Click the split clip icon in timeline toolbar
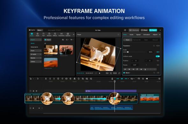The width and height of the screenshot is (188, 124). pos(46,79)
